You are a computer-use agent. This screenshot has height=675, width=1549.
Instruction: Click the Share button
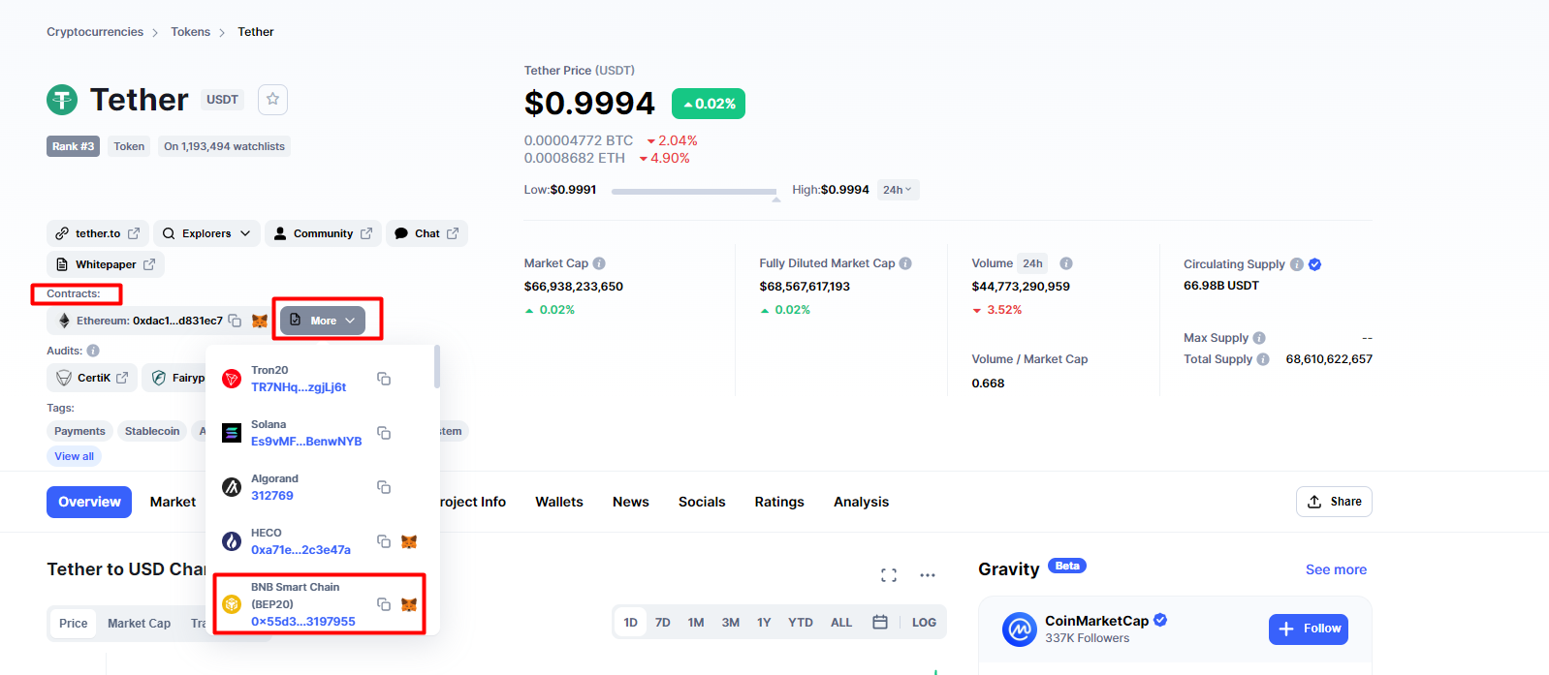click(x=1334, y=502)
